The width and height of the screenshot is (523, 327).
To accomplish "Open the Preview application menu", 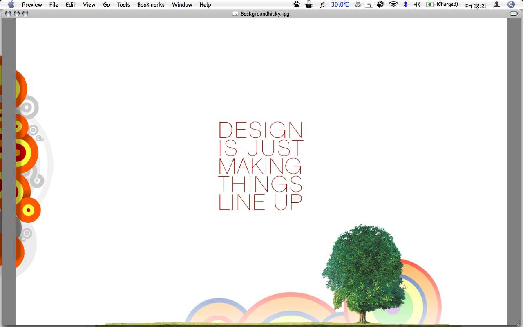I will [x=32, y=4].
